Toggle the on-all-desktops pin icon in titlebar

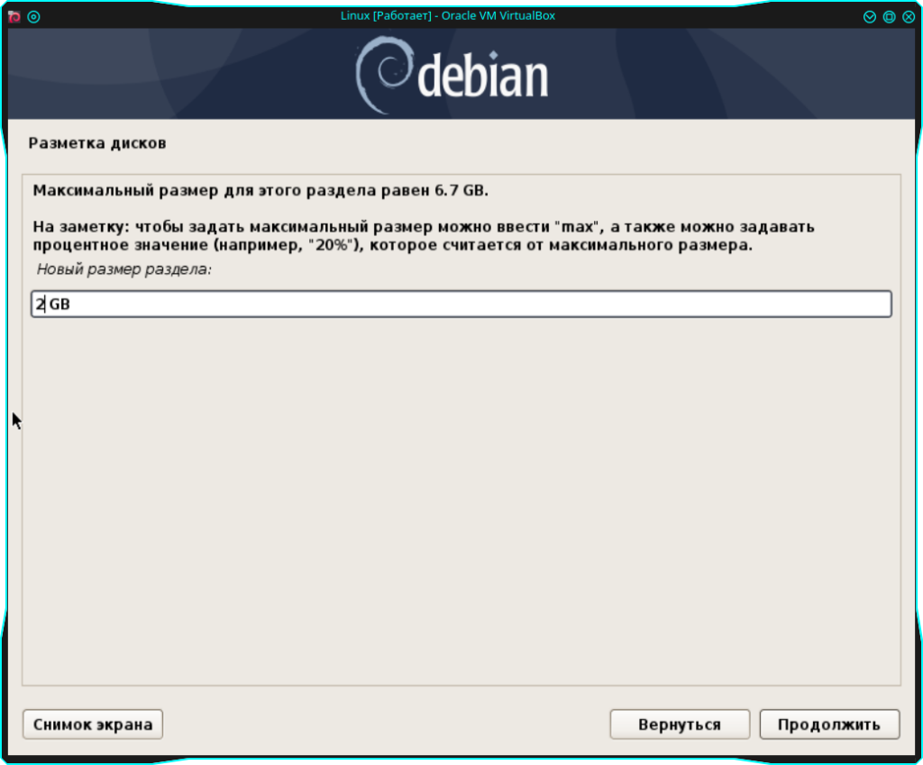click(x=33, y=16)
